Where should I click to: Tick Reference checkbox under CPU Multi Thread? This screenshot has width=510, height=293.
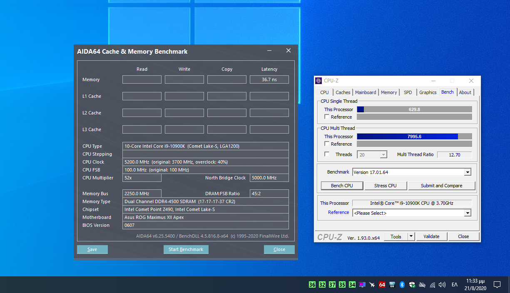(x=327, y=144)
